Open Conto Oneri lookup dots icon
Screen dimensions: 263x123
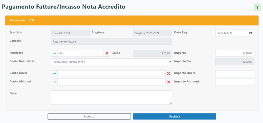54,74
